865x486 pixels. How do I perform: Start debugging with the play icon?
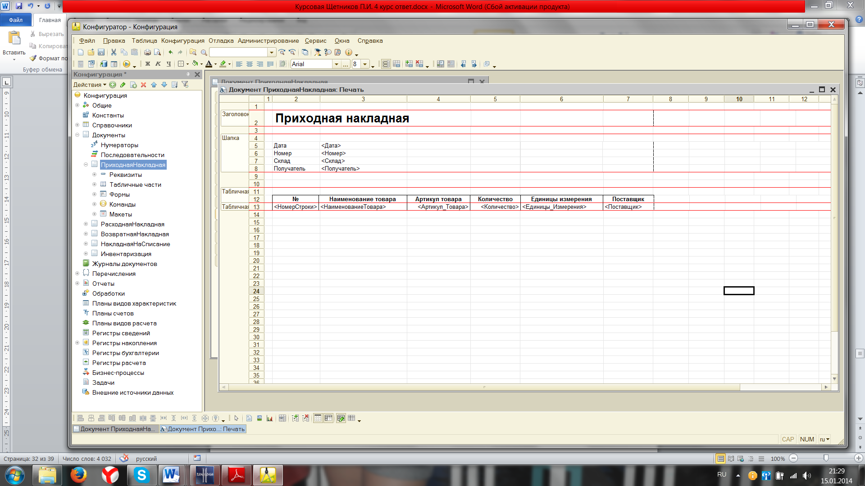[127, 64]
